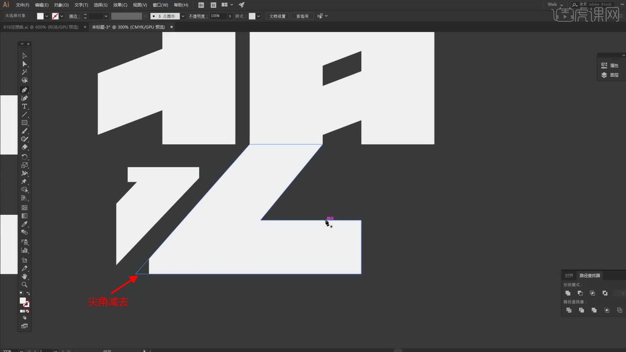626x352 pixels.
Task: Swap fill and stroke colors
Action: pos(28,293)
